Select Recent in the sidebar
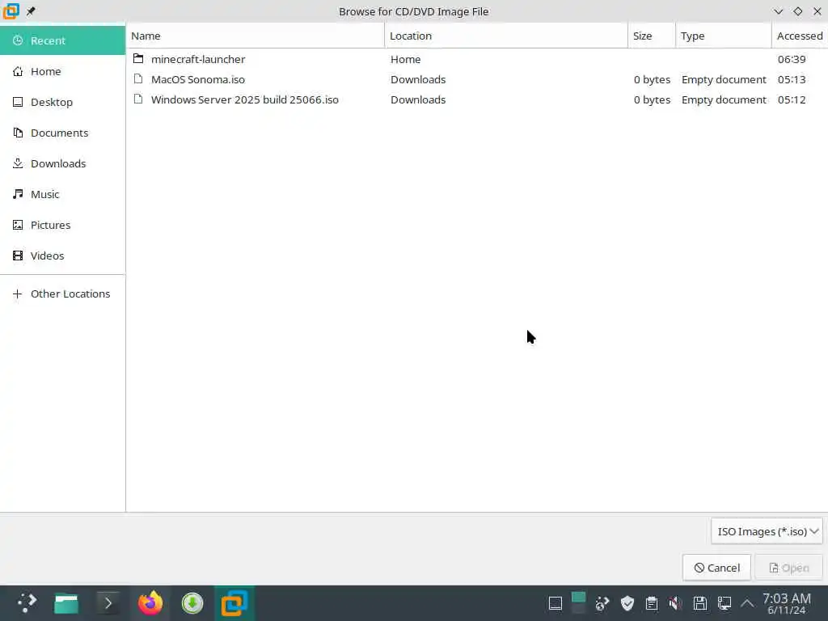The width and height of the screenshot is (828, 621). [62, 40]
